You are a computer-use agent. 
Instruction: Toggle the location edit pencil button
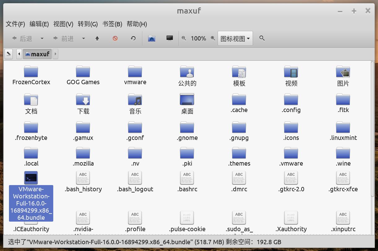coord(9,54)
